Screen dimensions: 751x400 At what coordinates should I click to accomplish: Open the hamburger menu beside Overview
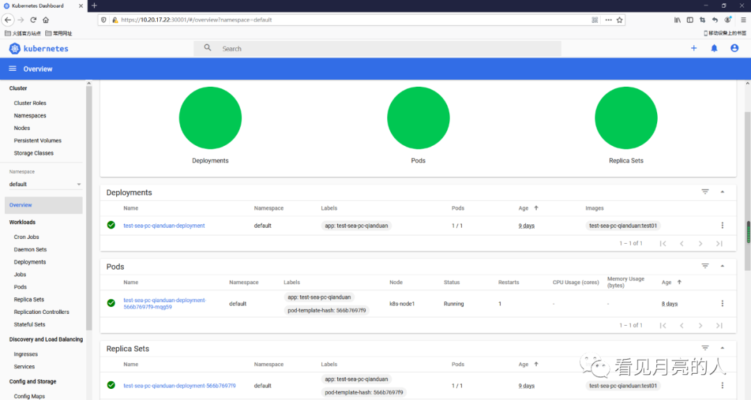(x=13, y=69)
